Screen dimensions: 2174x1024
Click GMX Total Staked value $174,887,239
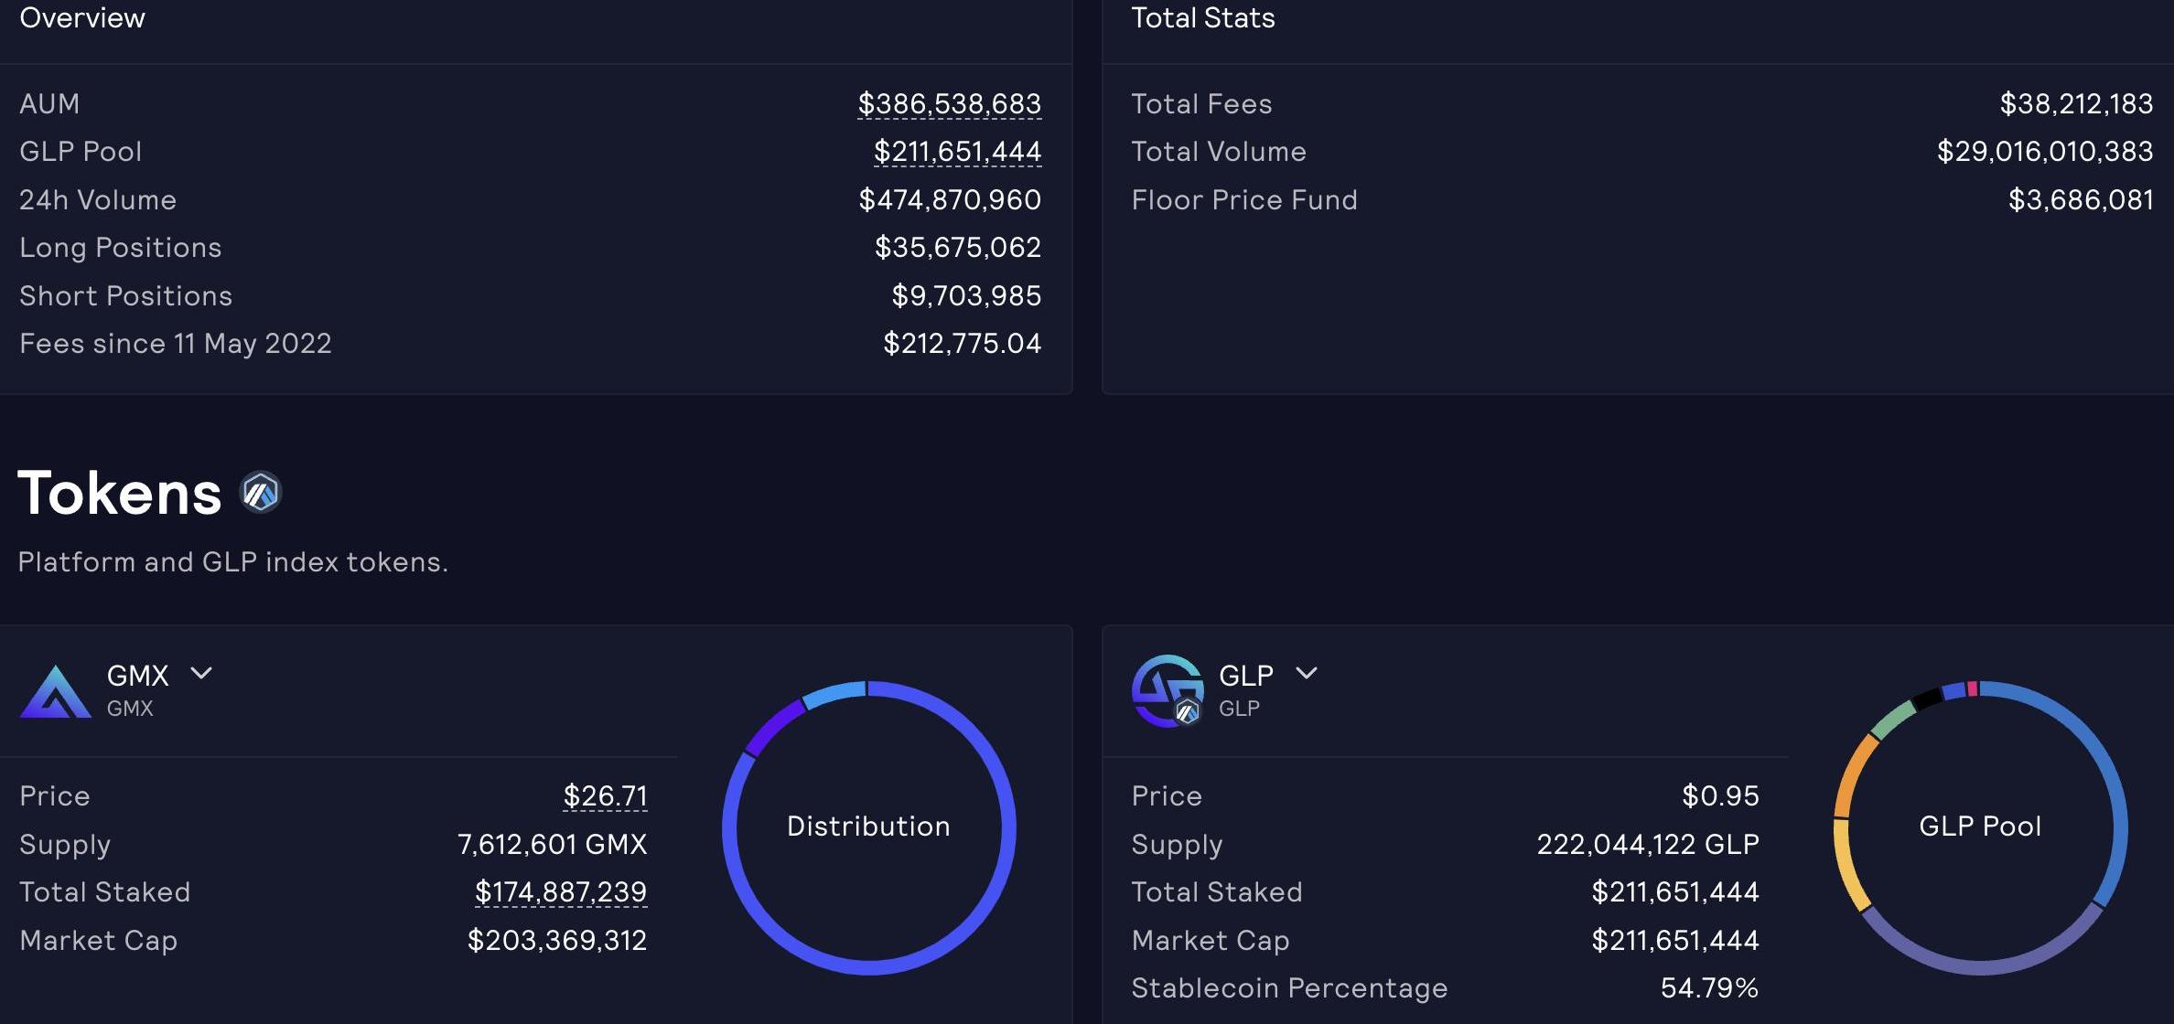click(x=560, y=891)
